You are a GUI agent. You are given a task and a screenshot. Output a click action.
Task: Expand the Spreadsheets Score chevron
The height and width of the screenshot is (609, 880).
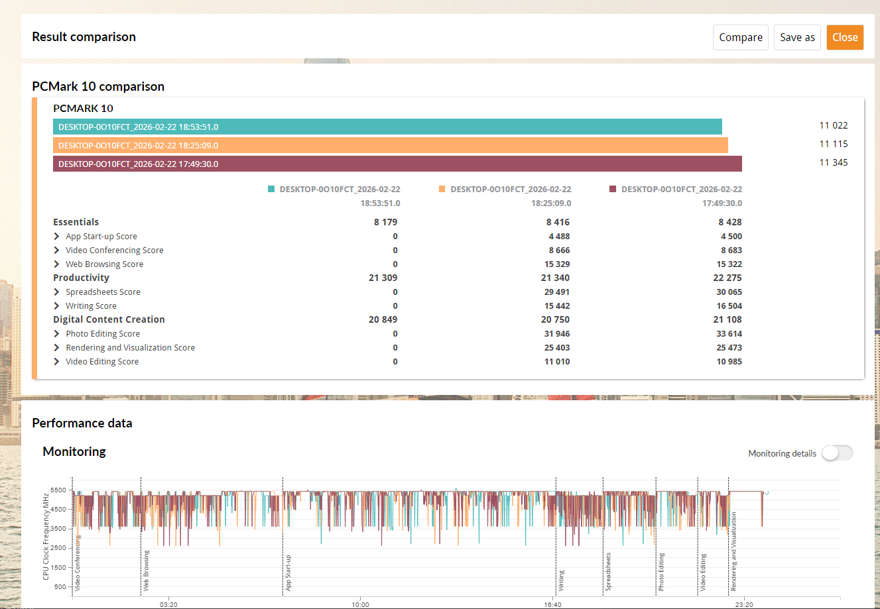[57, 292]
